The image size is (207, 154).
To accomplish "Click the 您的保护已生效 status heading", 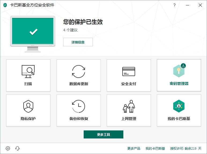I will 83,22.
